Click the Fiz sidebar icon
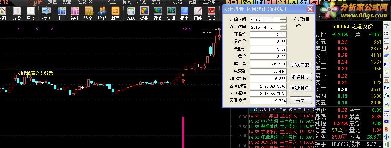 click(x=386, y=88)
